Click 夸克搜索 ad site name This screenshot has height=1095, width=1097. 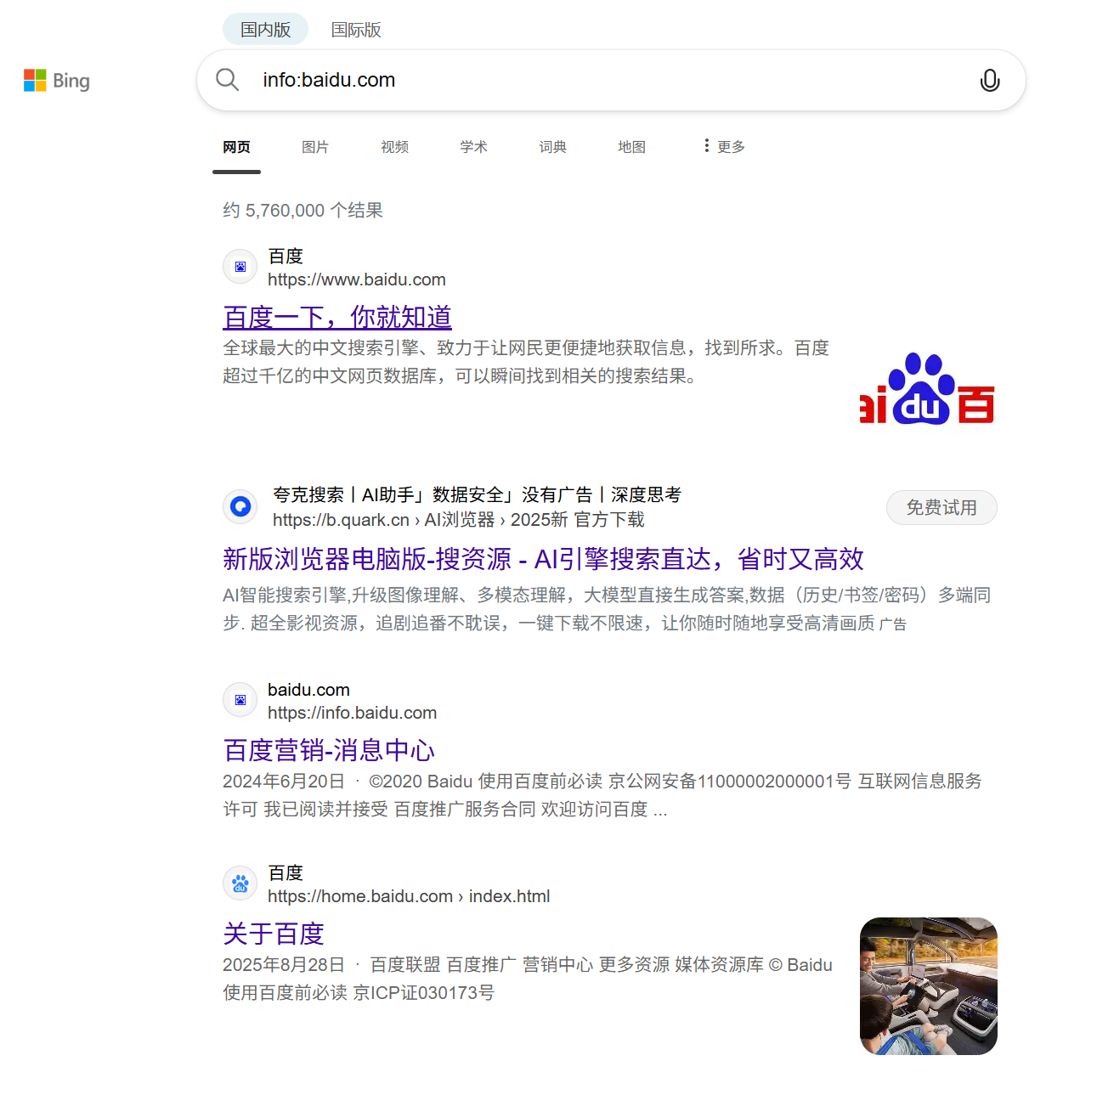coord(477,494)
